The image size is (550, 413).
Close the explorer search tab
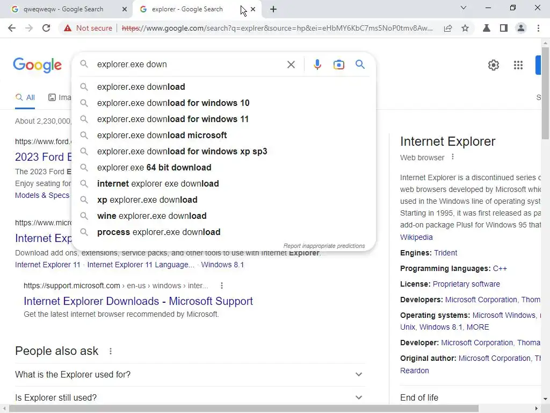coord(253,9)
